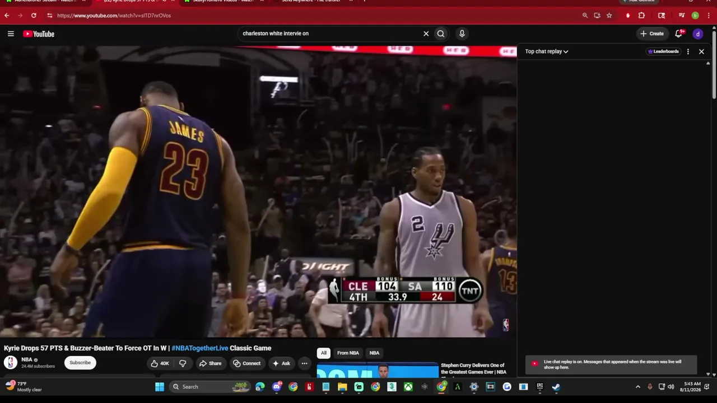Expand the Top chat replay dropdown
This screenshot has height=403, width=717.
(547, 51)
